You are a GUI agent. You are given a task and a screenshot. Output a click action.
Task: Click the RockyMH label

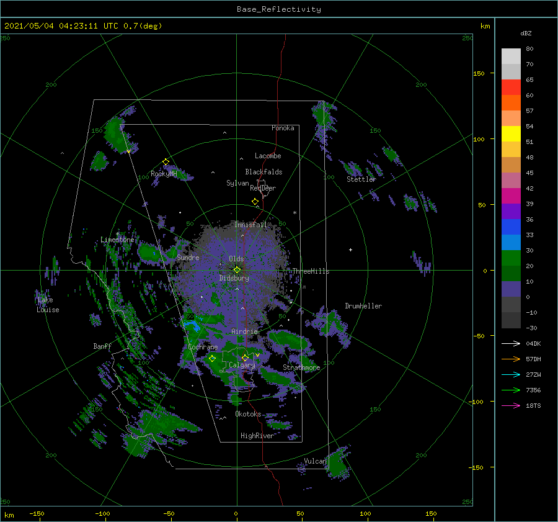point(164,174)
